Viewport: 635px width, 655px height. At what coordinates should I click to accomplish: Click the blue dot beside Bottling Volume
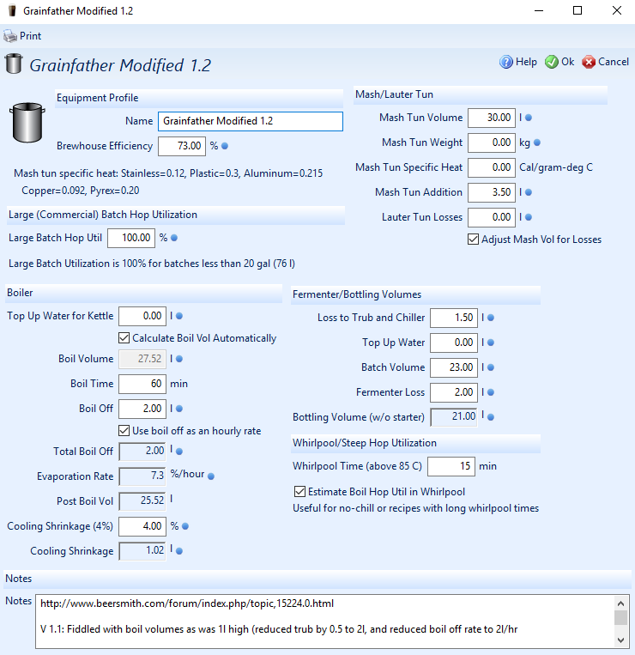[x=491, y=417]
